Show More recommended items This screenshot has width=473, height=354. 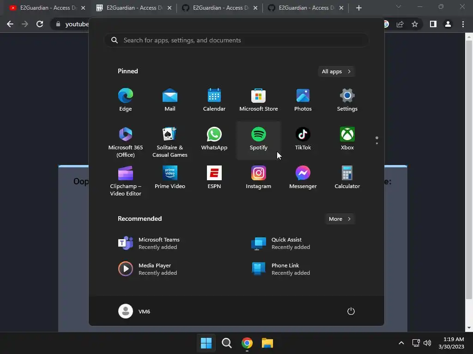(340, 219)
